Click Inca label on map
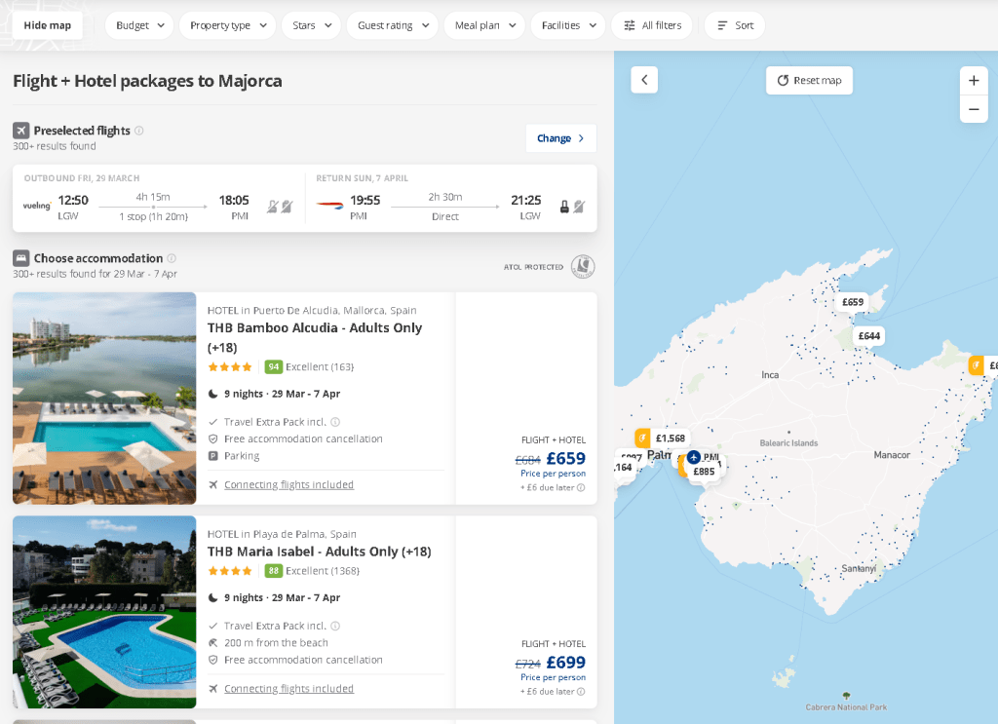Image resolution: width=998 pixels, height=724 pixels. point(770,375)
